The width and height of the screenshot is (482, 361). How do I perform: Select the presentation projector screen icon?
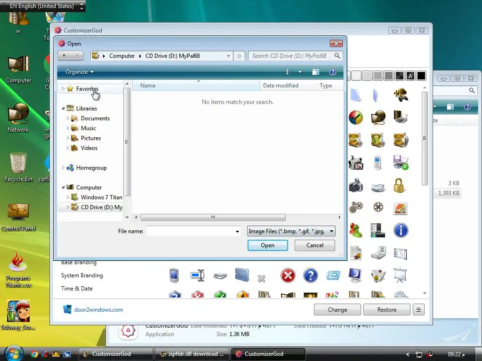point(400,275)
